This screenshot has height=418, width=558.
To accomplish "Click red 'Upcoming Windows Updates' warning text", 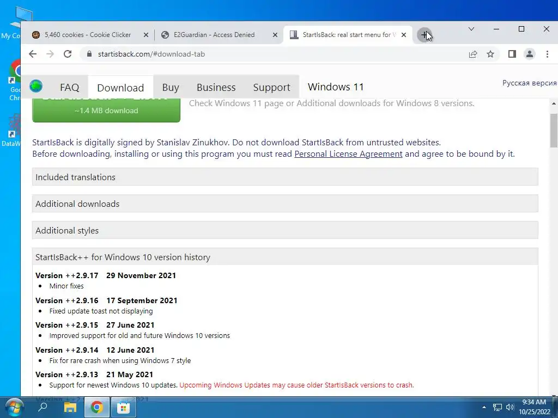I will coord(297,385).
